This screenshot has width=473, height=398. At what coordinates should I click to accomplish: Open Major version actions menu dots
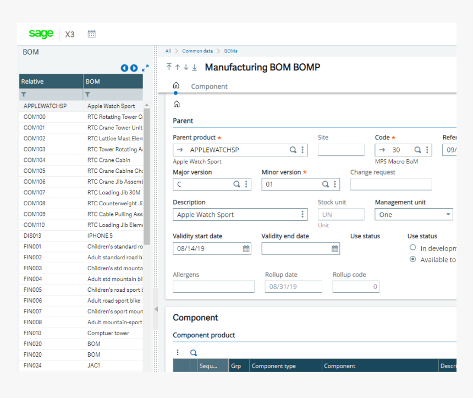(246, 184)
